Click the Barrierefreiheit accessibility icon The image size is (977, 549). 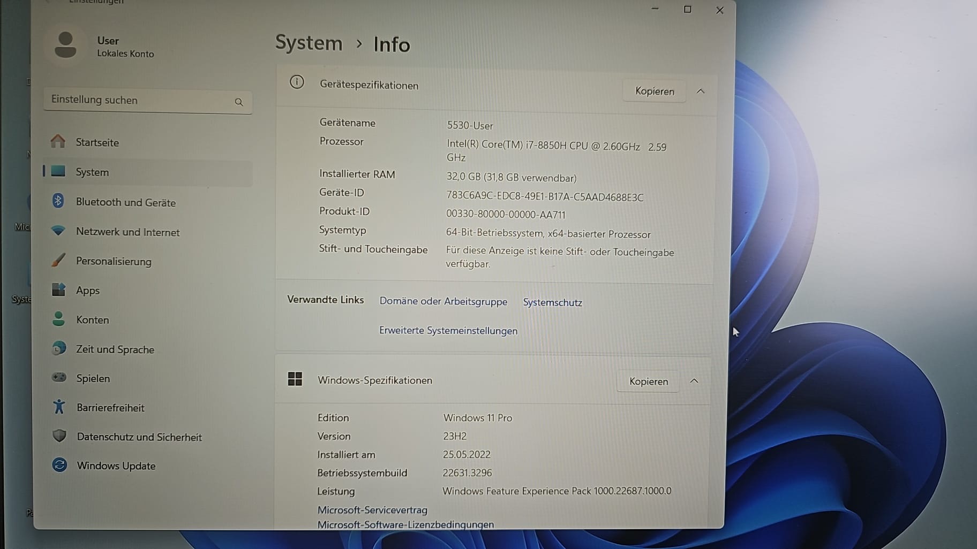(x=59, y=407)
